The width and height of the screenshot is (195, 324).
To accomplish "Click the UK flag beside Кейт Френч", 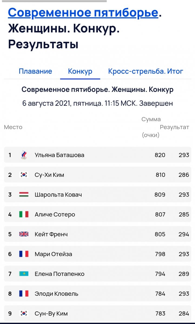I will (24, 234).
